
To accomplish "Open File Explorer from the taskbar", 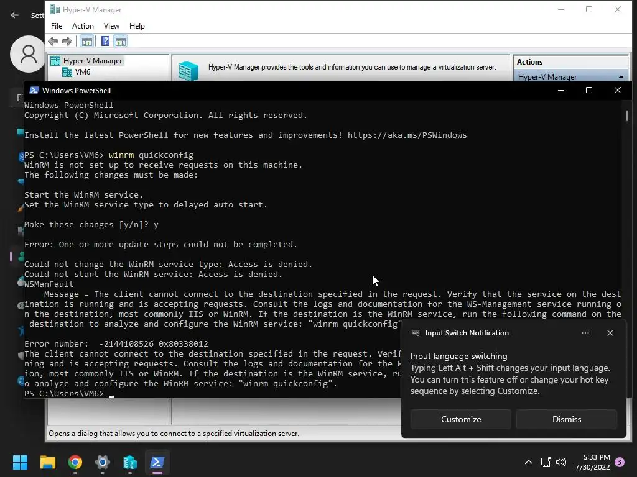I will pyautogui.click(x=47, y=462).
